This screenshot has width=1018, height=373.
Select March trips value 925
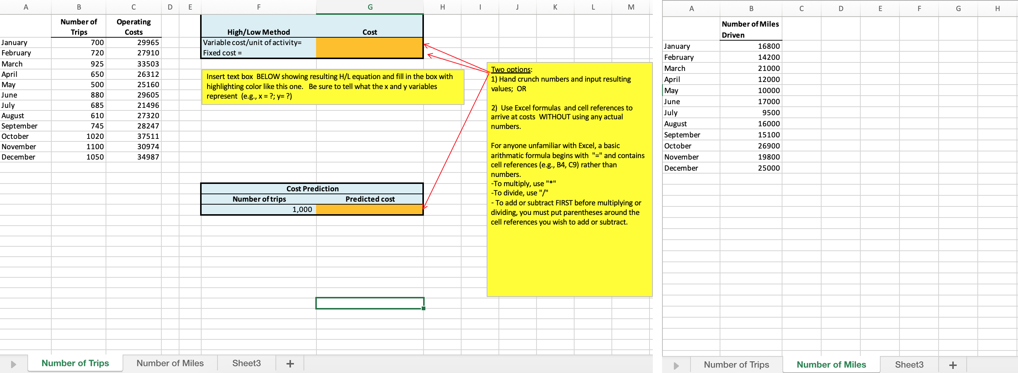[x=79, y=64]
